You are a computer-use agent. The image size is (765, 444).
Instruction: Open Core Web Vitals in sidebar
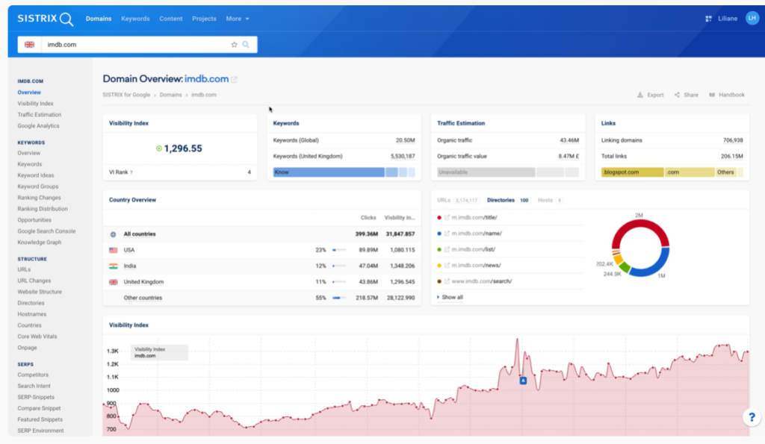click(37, 337)
